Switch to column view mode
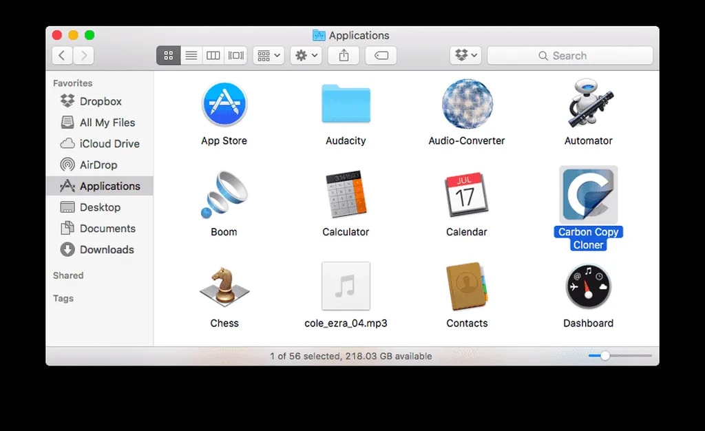This screenshot has width=705, height=431. coord(213,56)
